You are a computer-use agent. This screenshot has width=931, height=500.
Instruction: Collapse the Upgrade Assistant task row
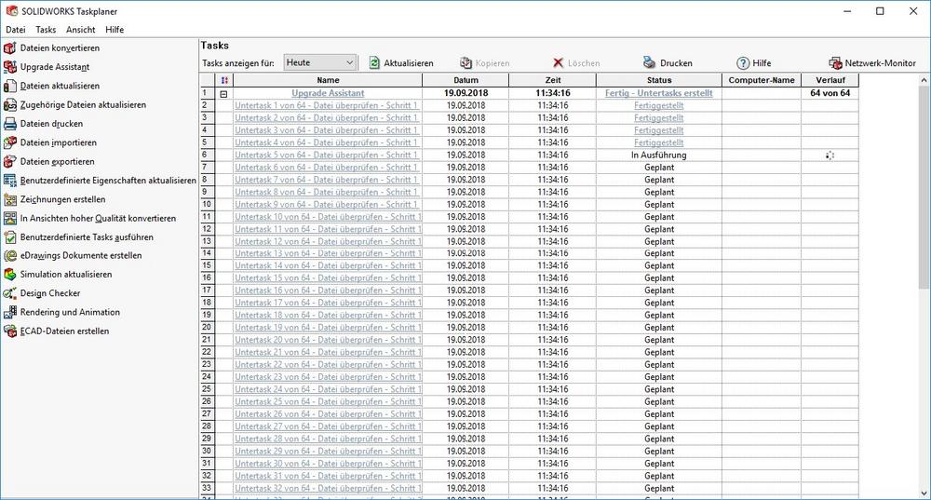tap(223, 94)
